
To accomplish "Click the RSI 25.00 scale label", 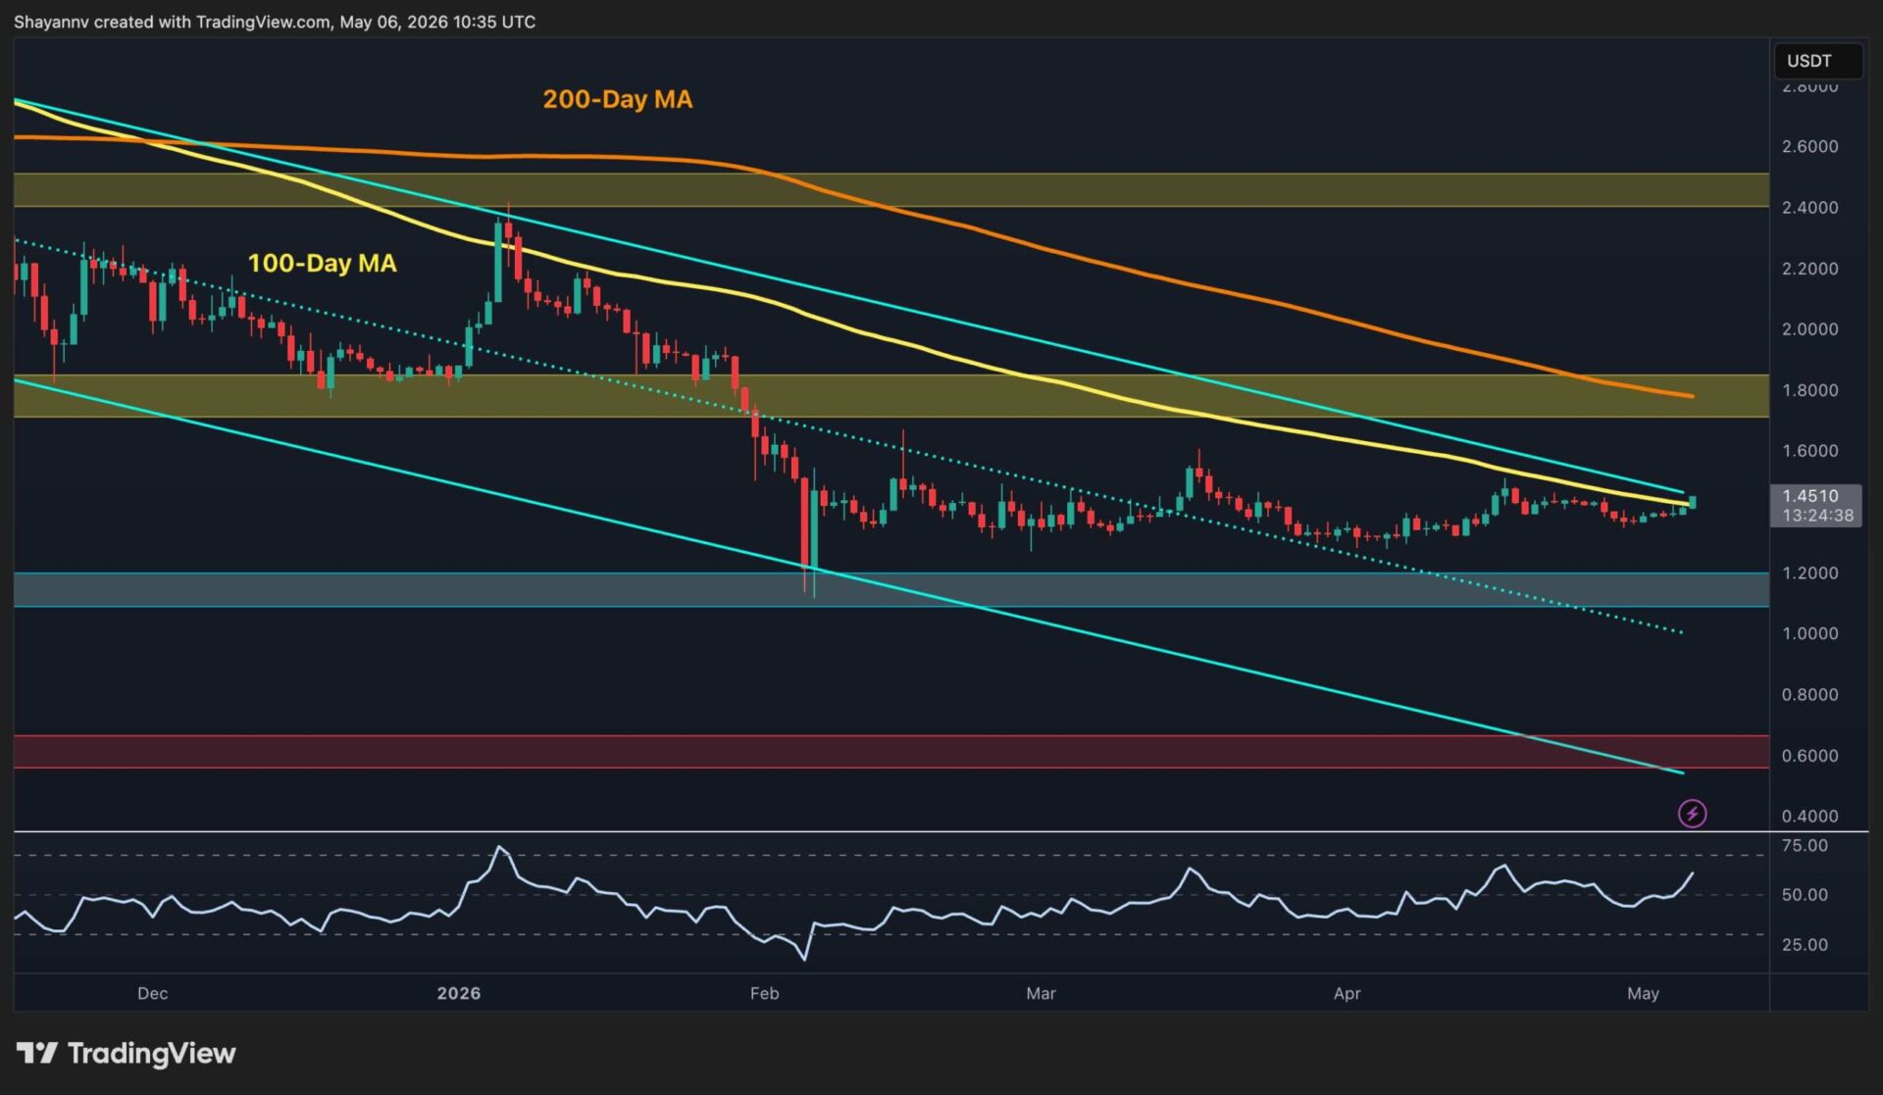I will pyautogui.click(x=1805, y=944).
